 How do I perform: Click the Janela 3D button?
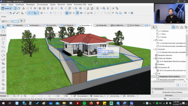[x=6, y=9]
